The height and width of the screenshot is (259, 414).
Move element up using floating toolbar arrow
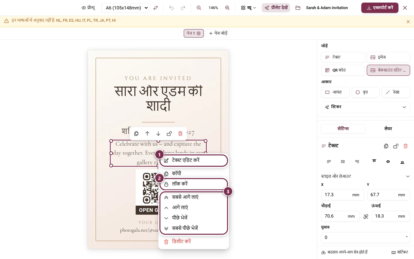(147, 134)
